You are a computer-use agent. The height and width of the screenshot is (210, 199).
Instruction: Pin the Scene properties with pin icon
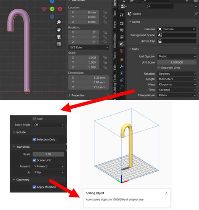196,14
